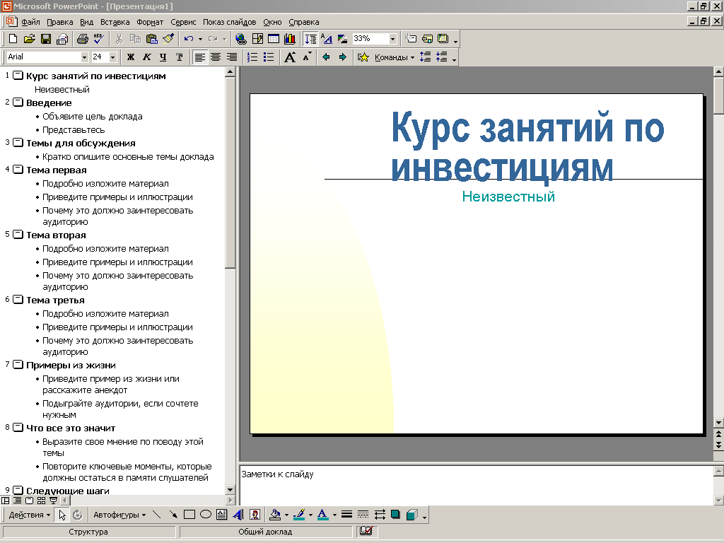Open the Slide Layout icon
The image size is (724, 543).
point(427,39)
